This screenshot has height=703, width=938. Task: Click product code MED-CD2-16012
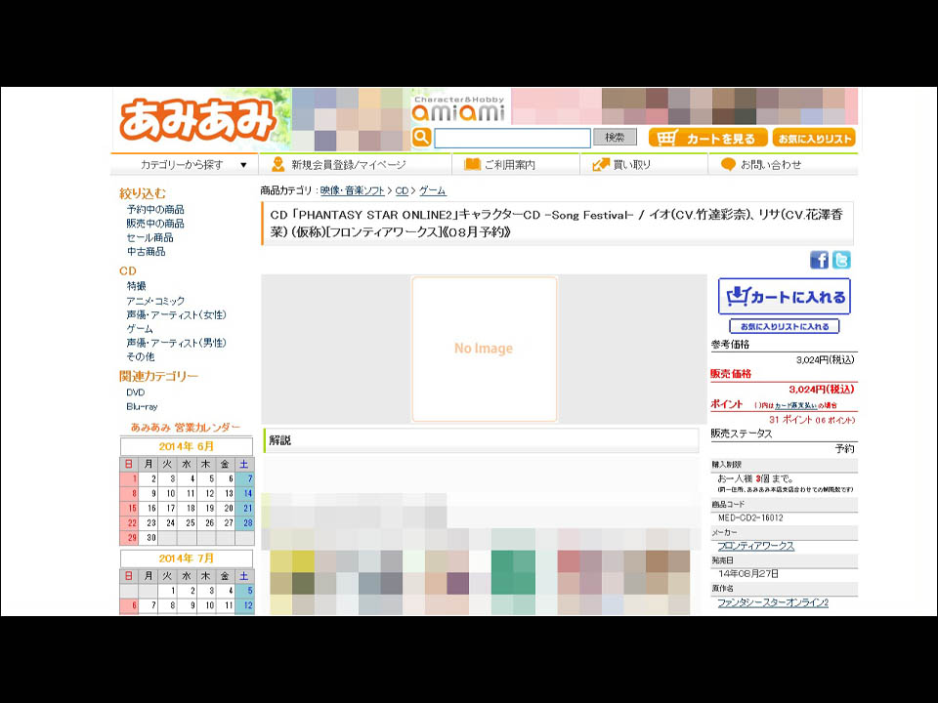750,517
